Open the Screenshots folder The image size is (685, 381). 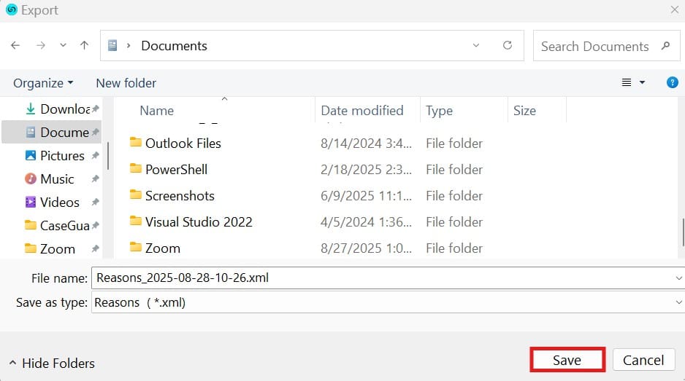point(179,195)
